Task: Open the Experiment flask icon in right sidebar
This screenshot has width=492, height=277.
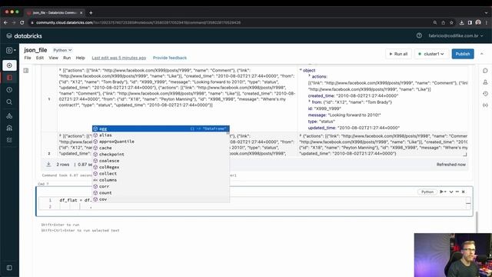Action: tap(485, 82)
